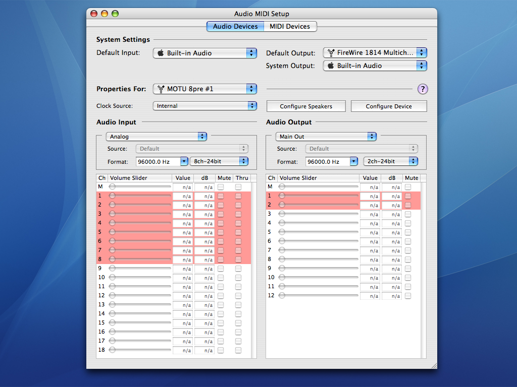Screen dimensions: 517x387
Task: Open the input 8ch-24bit format dropdown
Action: pyautogui.click(x=219, y=161)
